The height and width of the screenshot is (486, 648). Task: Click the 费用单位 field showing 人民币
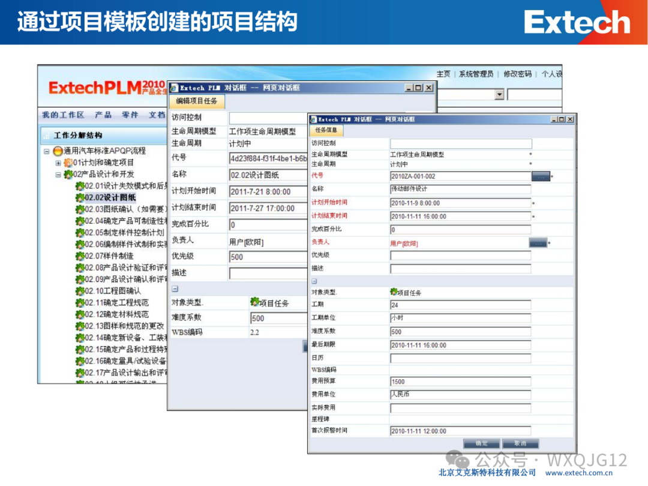[x=460, y=395]
